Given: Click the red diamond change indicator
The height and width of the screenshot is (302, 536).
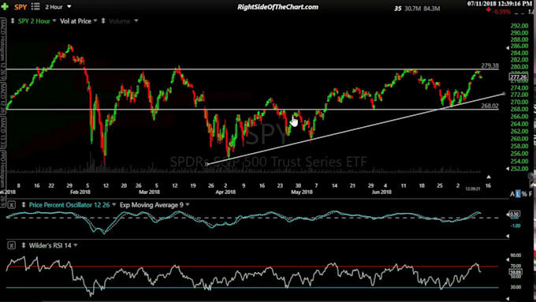Looking at the screenshot, I should coord(488,10).
